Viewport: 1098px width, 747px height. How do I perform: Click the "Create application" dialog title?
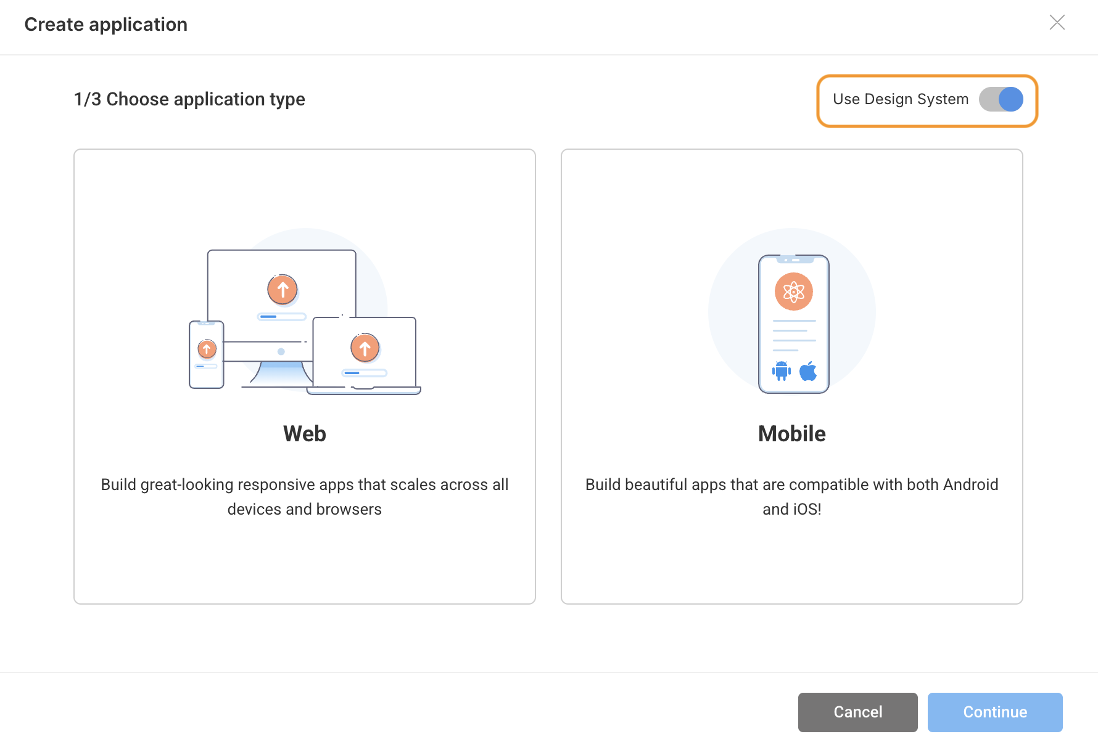pyautogui.click(x=105, y=25)
